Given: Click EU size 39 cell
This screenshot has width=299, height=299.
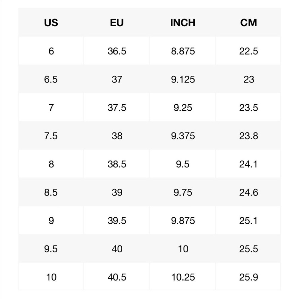Looking at the screenshot, I should coord(117,192).
